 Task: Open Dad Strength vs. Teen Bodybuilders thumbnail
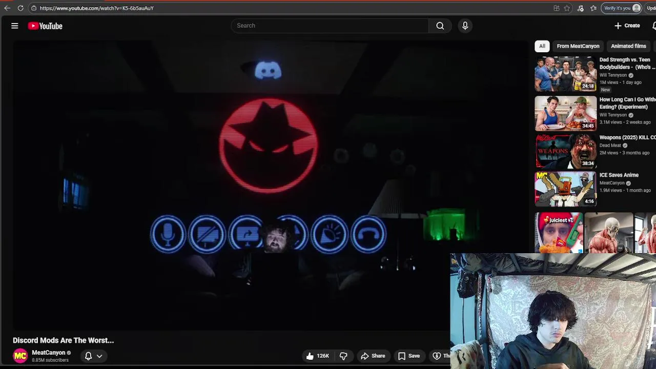pos(565,74)
